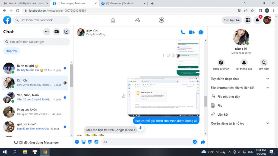Click the Tìm bạn bè button
278x156 pixels.
[x=232, y=20]
